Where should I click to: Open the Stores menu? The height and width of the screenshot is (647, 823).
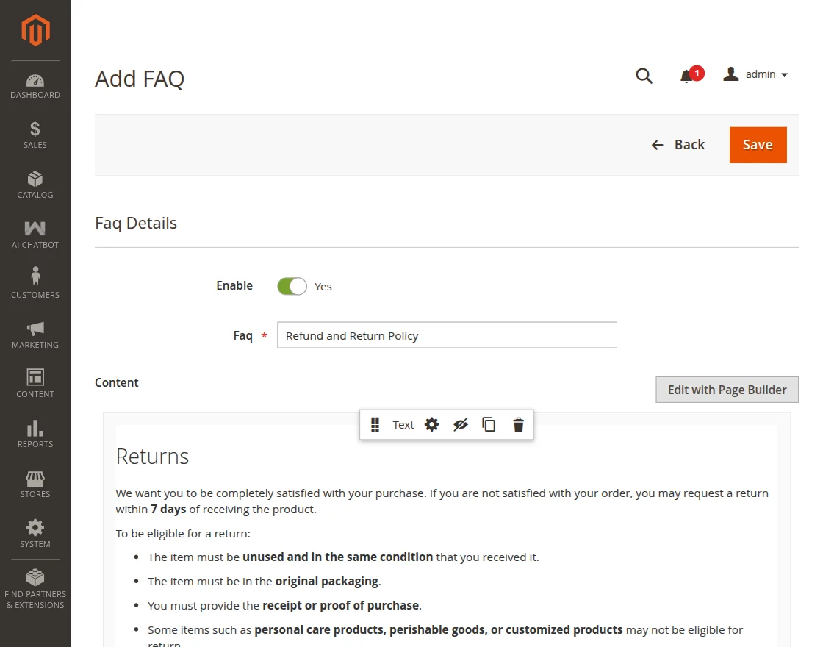coord(35,485)
